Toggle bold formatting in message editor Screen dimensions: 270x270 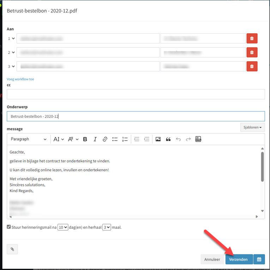click(85, 139)
